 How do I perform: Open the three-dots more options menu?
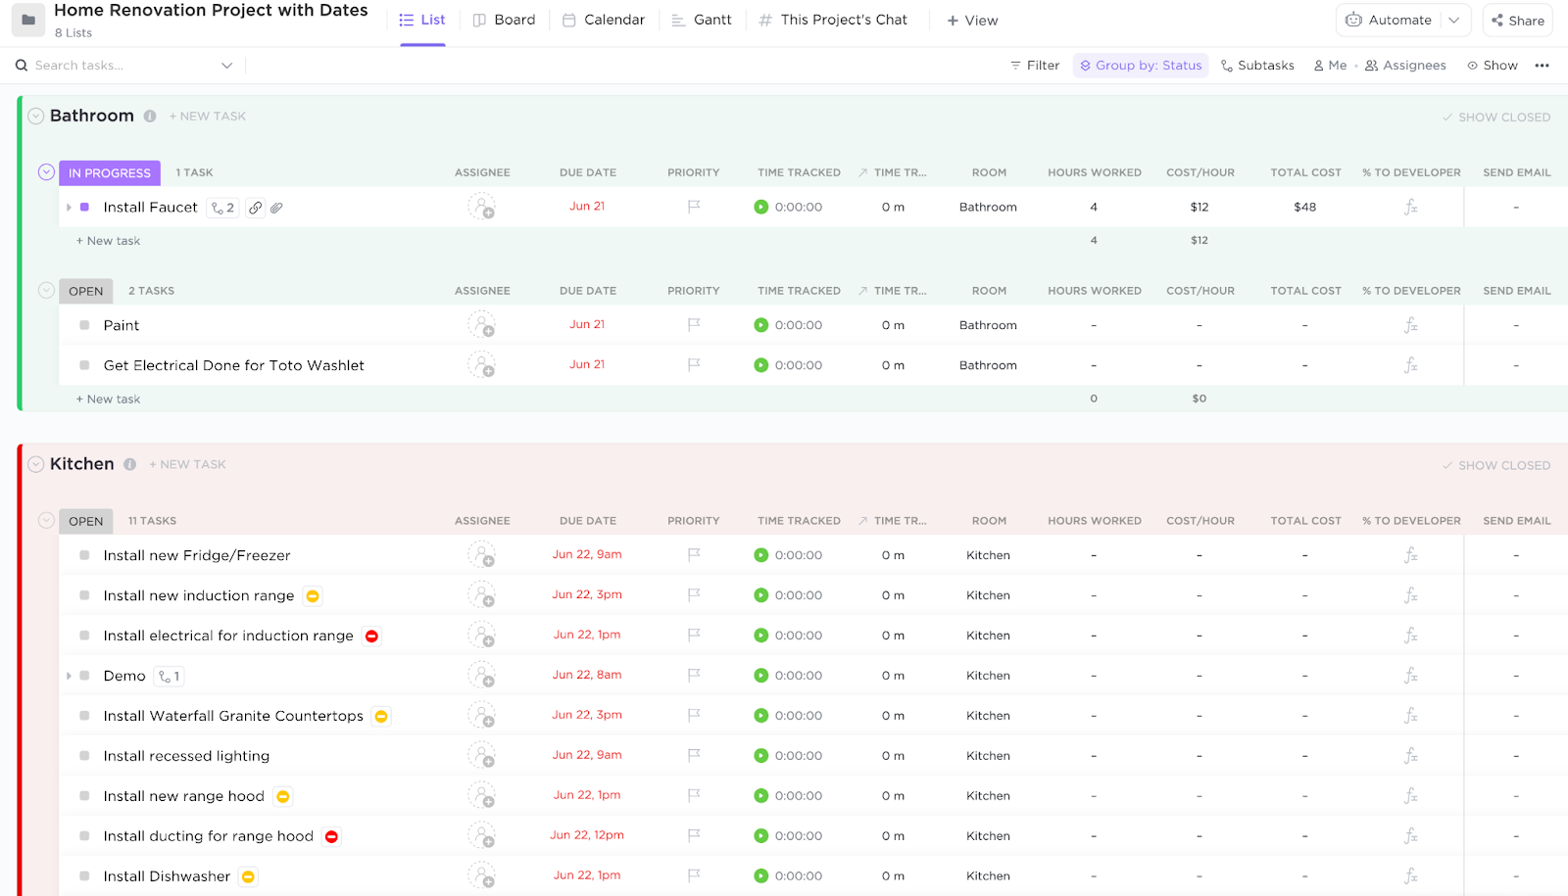1542,66
